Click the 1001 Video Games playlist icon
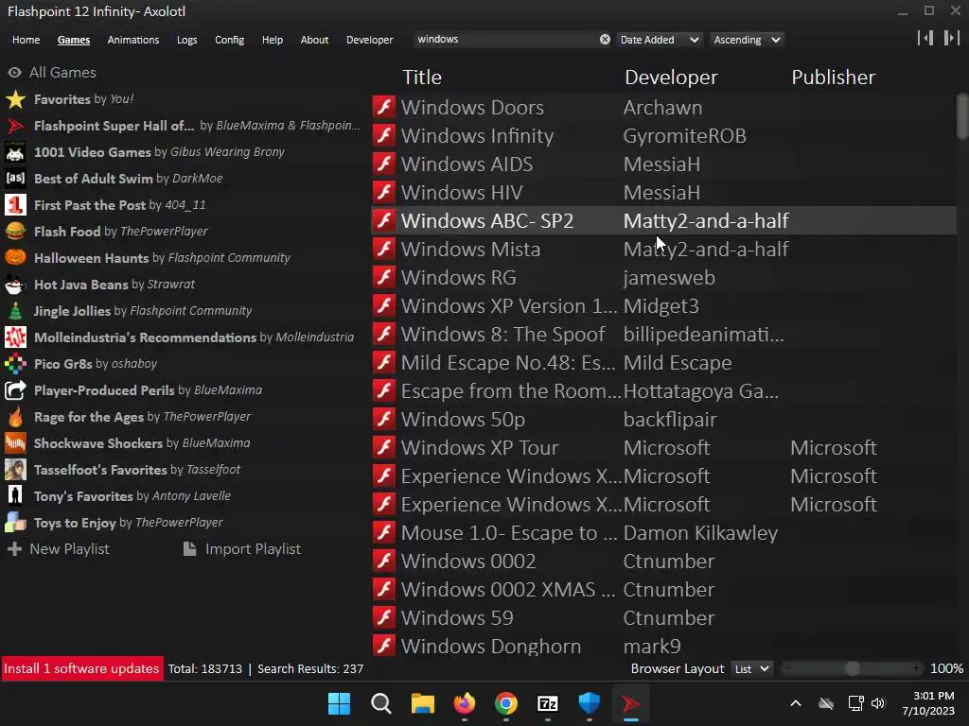The width and height of the screenshot is (969, 726). point(15,152)
